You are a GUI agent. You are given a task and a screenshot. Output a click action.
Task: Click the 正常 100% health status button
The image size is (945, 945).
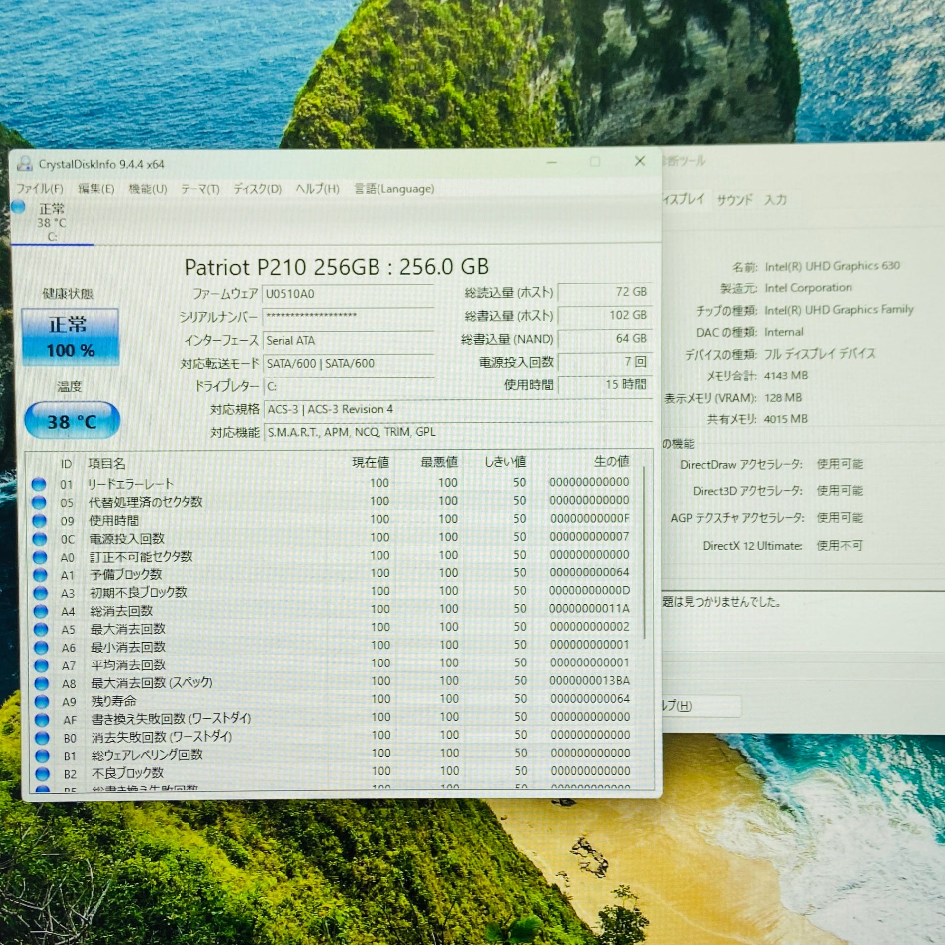click(x=70, y=337)
